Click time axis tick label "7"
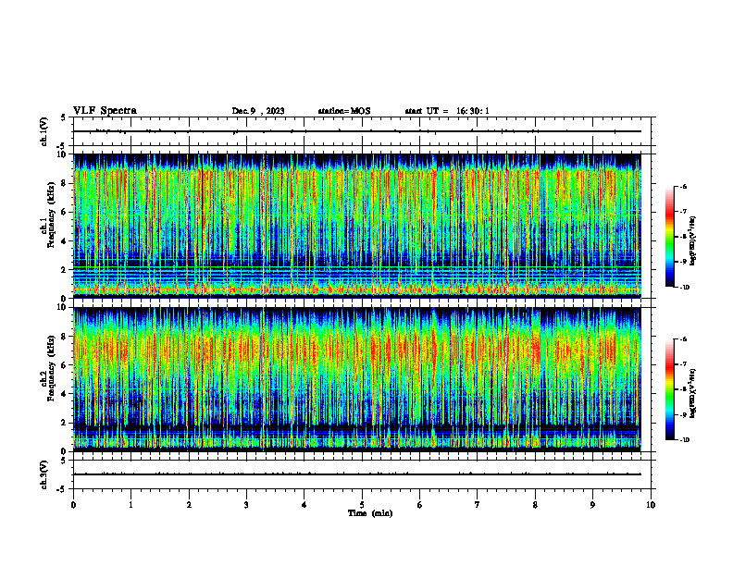Screen dimensions: 733x566 coord(477,505)
